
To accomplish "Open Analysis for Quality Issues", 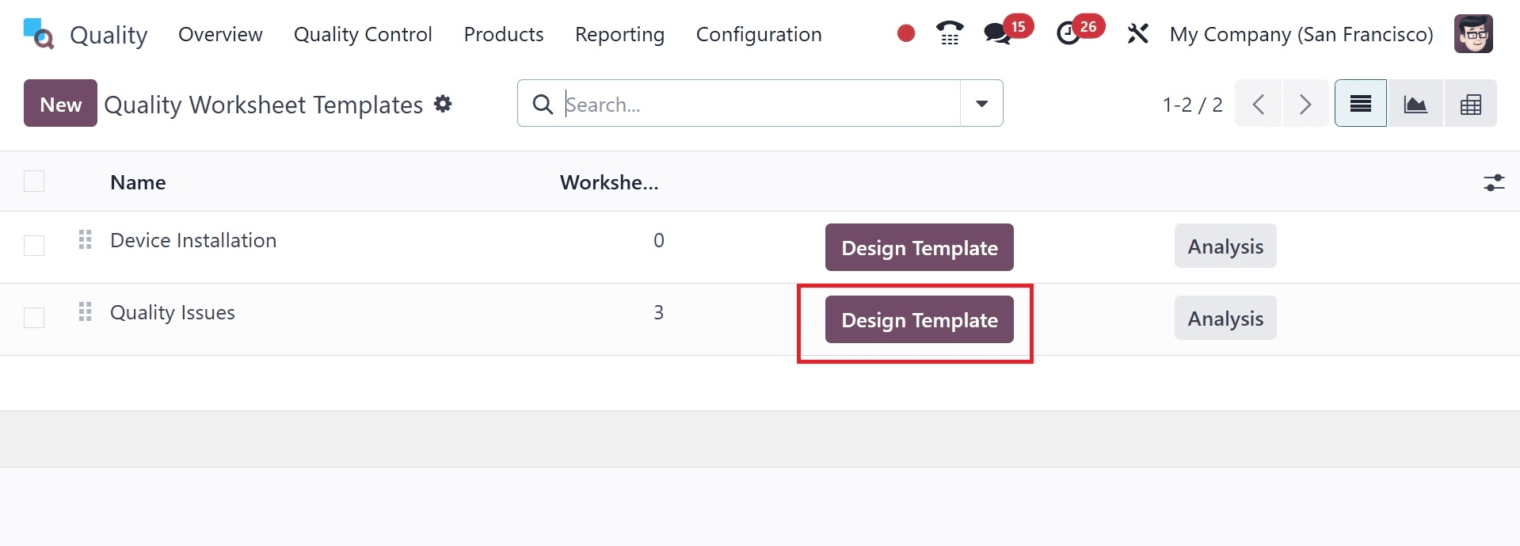I will click(x=1225, y=318).
